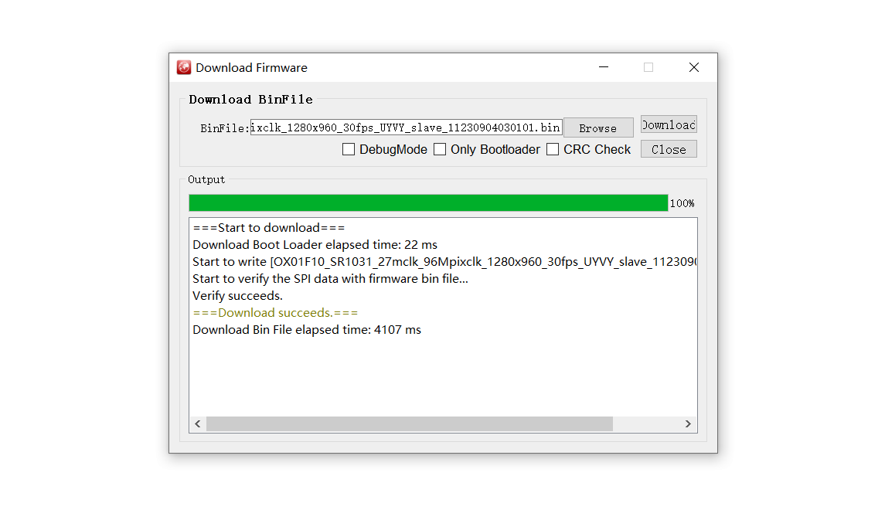Image resolution: width=885 pixels, height=510 pixels.
Task: Tick the Only Bootloader checkbox
Action: tap(440, 150)
